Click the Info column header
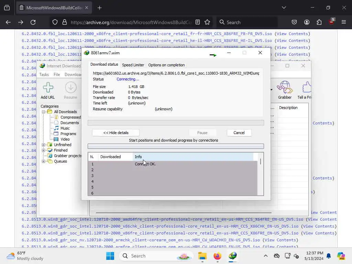The image size is (352, 264). [x=193, y=157]
